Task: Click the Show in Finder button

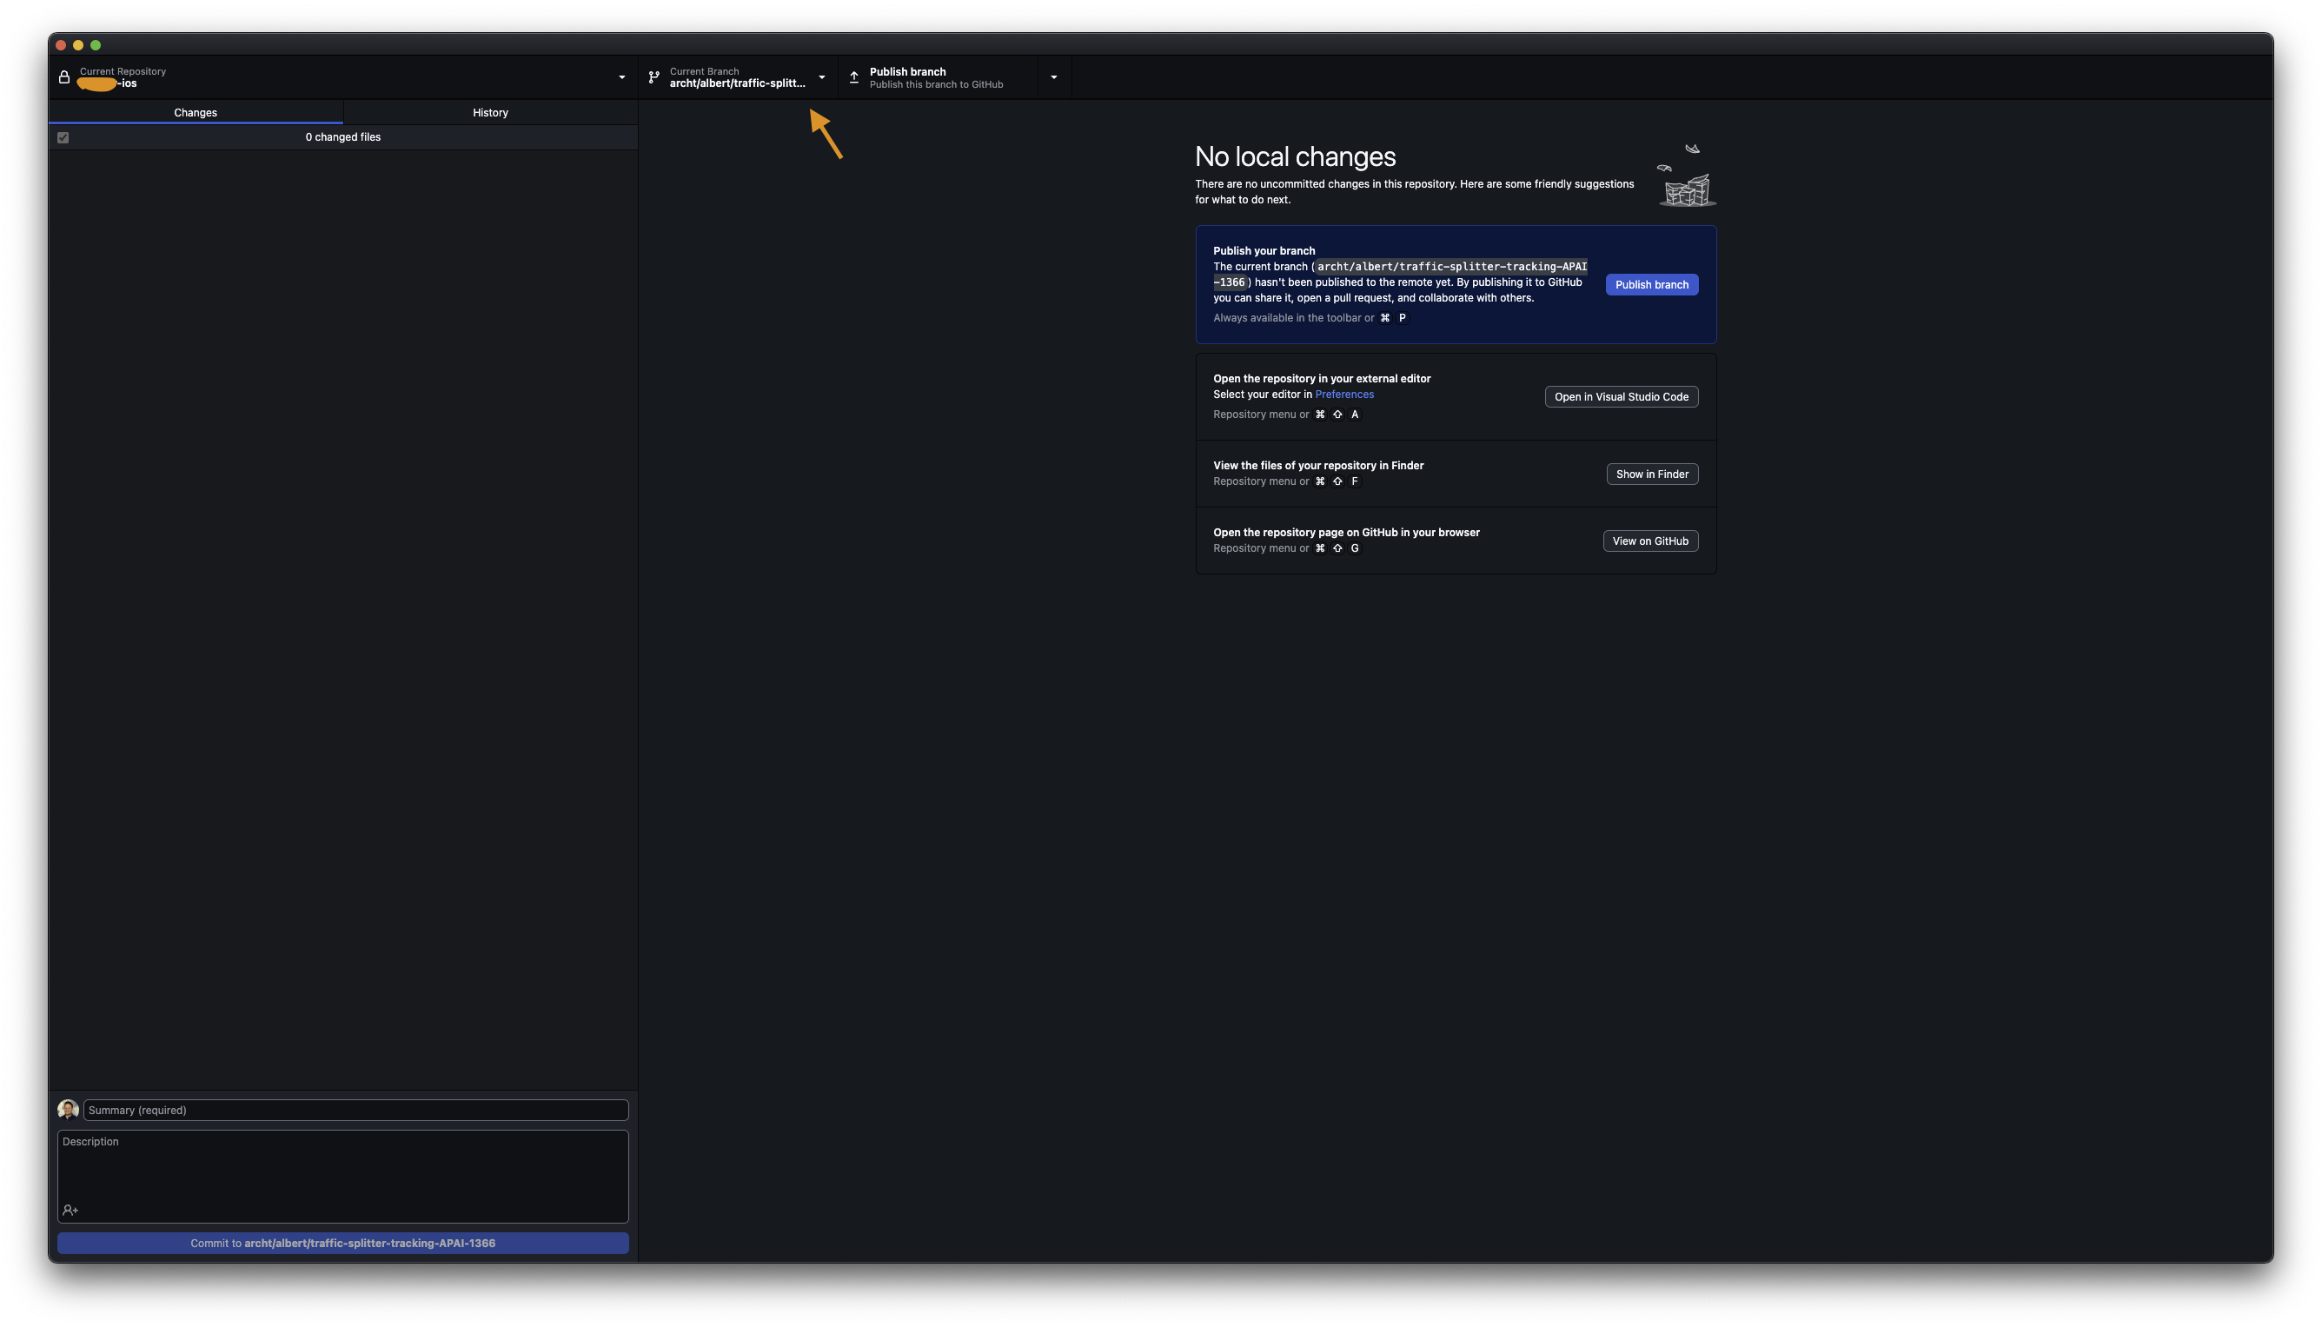Action: tap(1651, 474)
